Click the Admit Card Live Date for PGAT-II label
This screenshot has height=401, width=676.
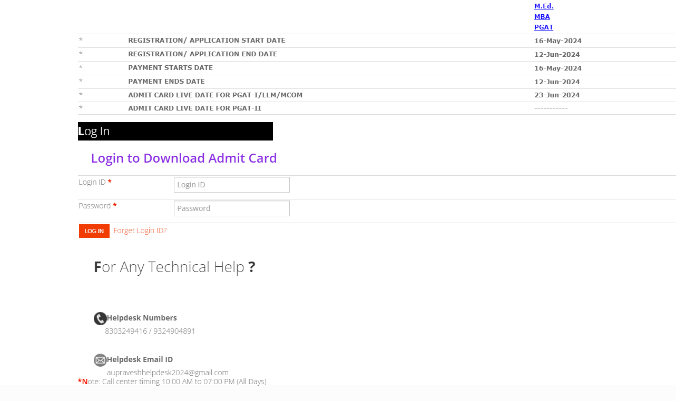(x=194, y=108)
